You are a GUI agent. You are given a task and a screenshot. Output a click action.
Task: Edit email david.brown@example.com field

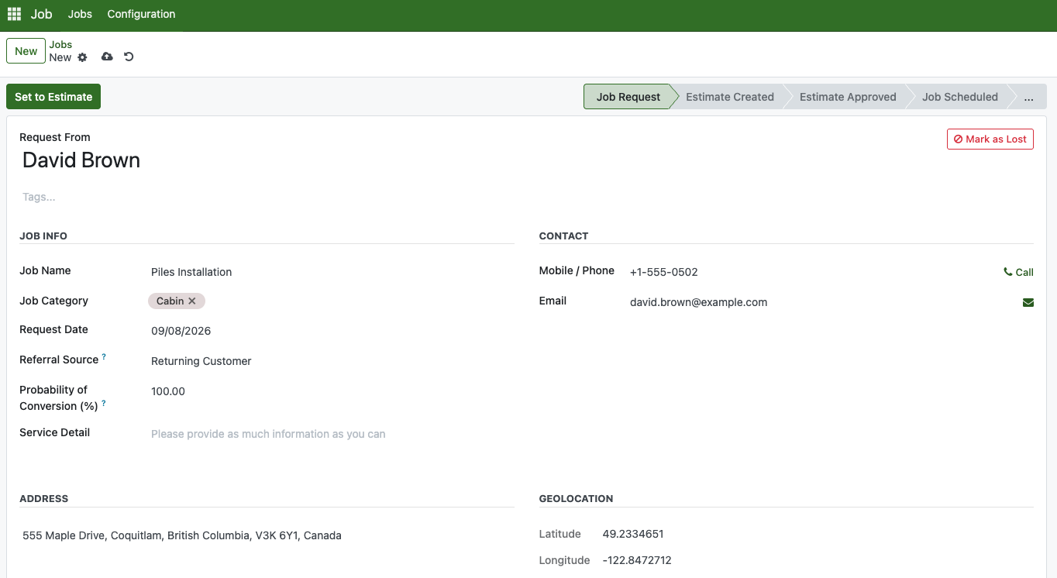(820, 302)
